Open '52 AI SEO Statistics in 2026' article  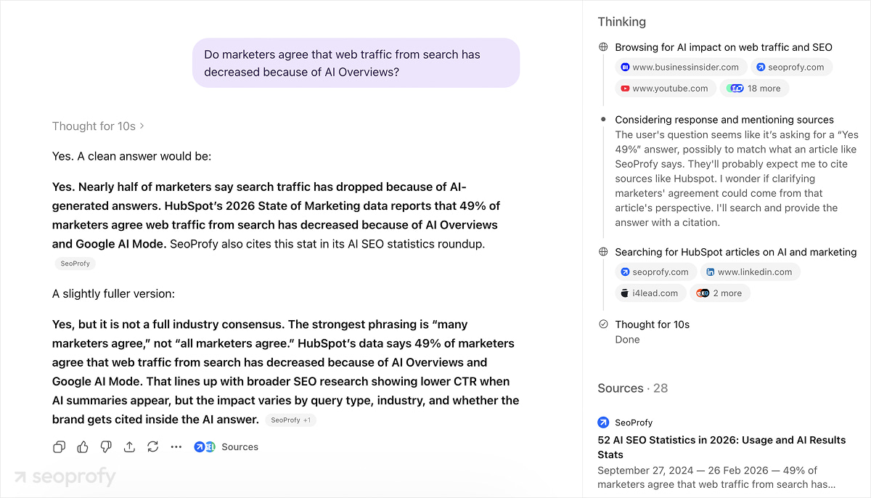721,447
